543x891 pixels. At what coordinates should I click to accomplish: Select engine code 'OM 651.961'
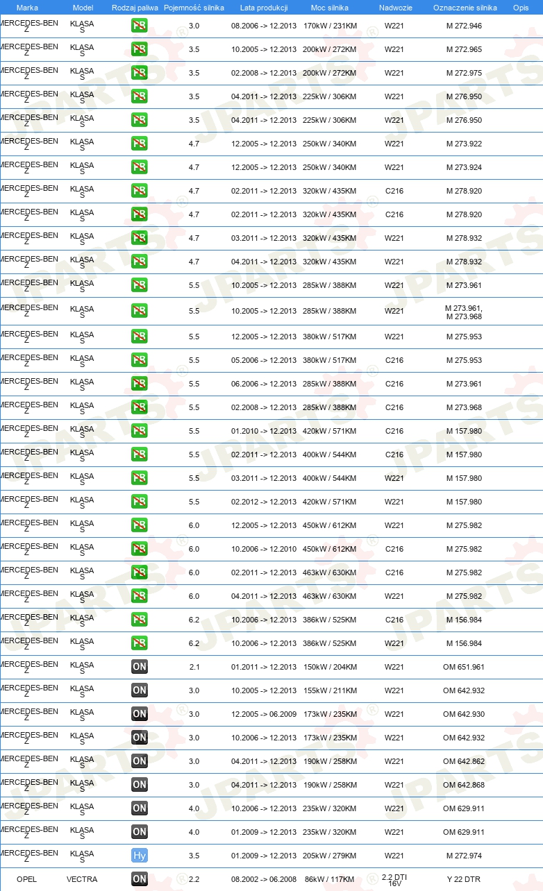coord(464,667)
